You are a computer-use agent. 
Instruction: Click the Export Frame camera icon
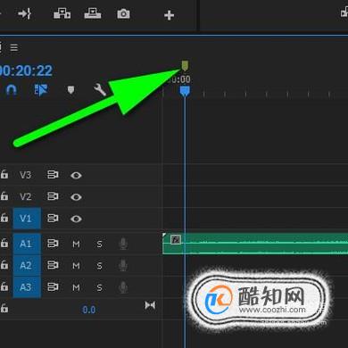(x=123, y=14)
